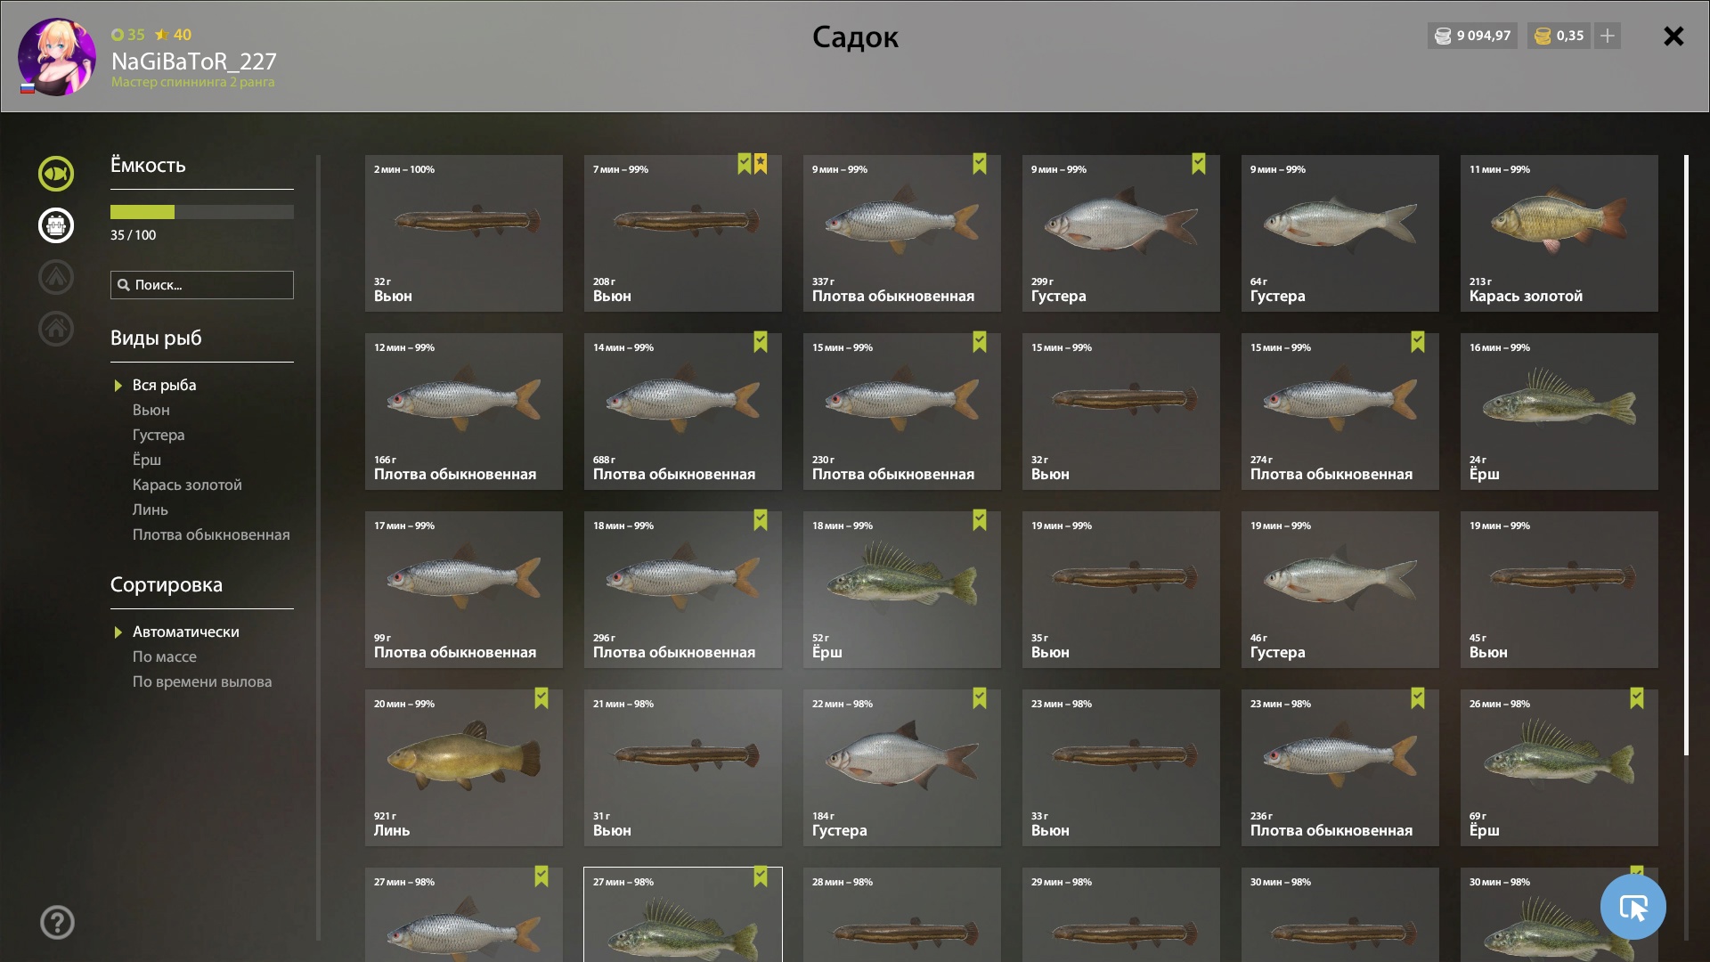Click the gold coins balance 0,35
The image size is (1710, 962).
(1559, 36)
